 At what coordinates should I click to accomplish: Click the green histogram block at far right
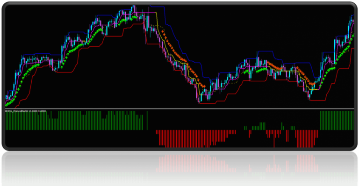tap(337, 121)
